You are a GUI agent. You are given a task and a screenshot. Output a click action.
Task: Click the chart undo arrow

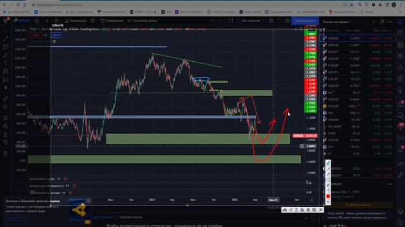(x=213, y=21)
